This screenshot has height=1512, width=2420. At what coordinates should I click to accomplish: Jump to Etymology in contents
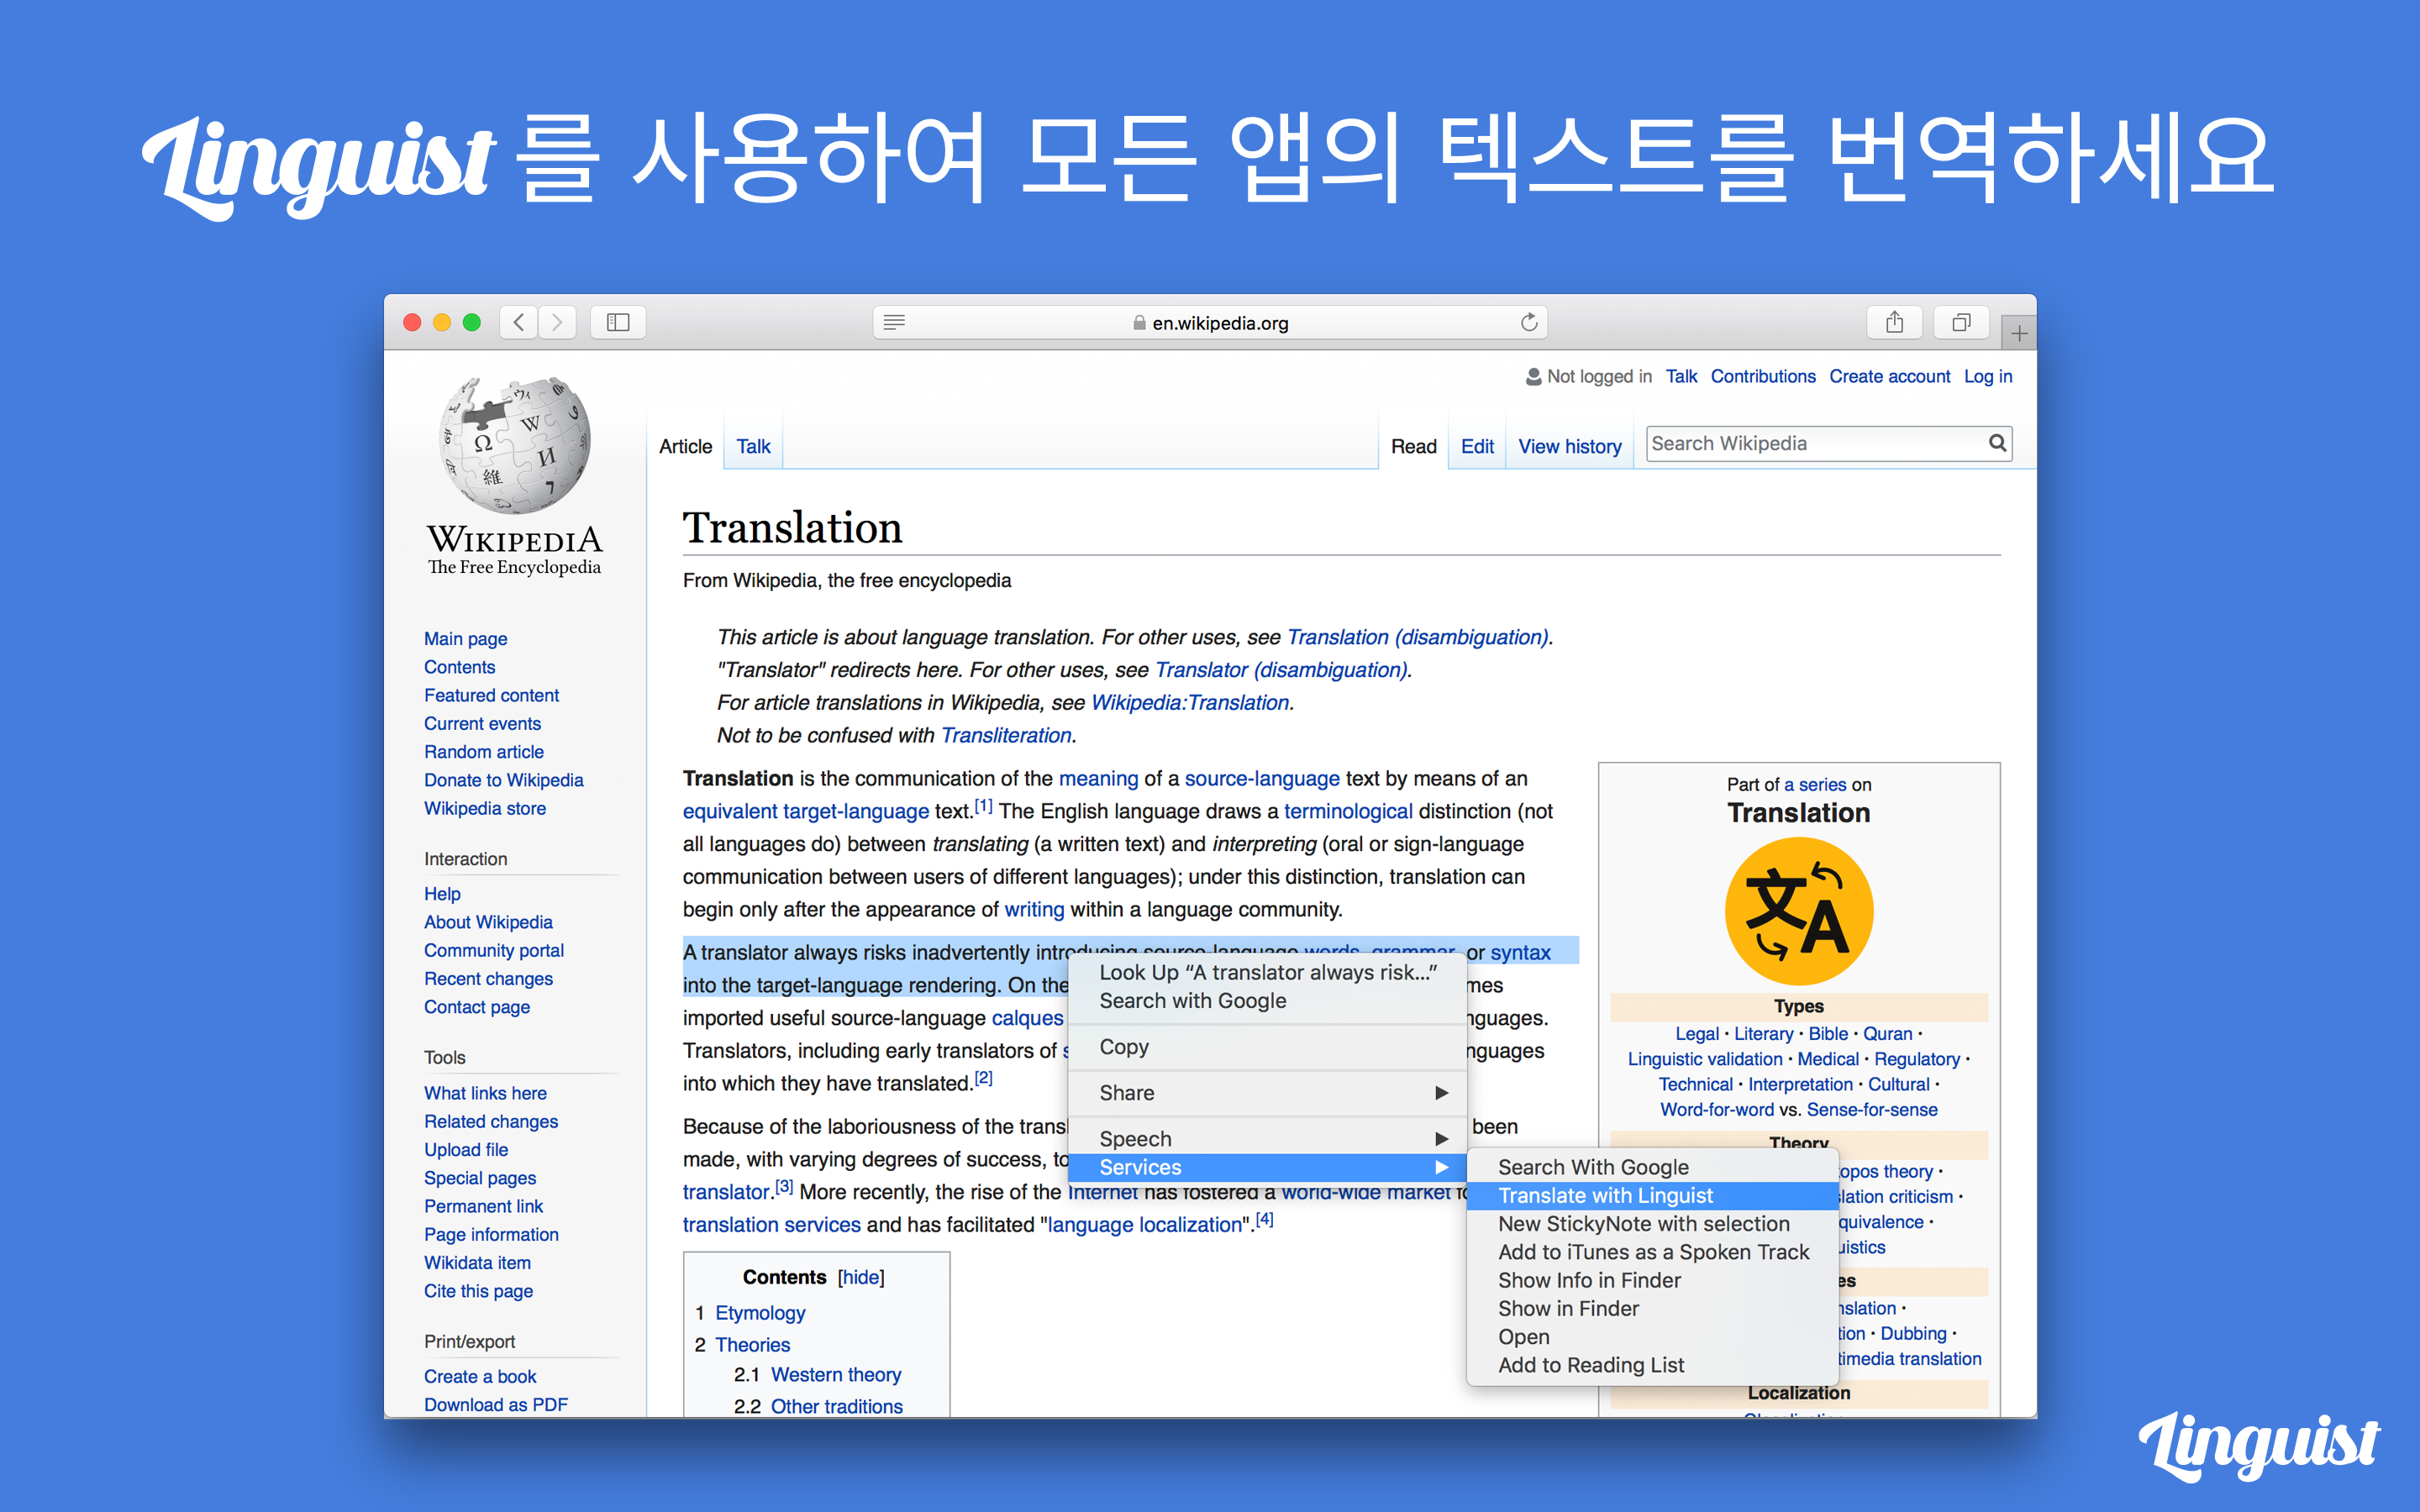tap(760, 1313)
